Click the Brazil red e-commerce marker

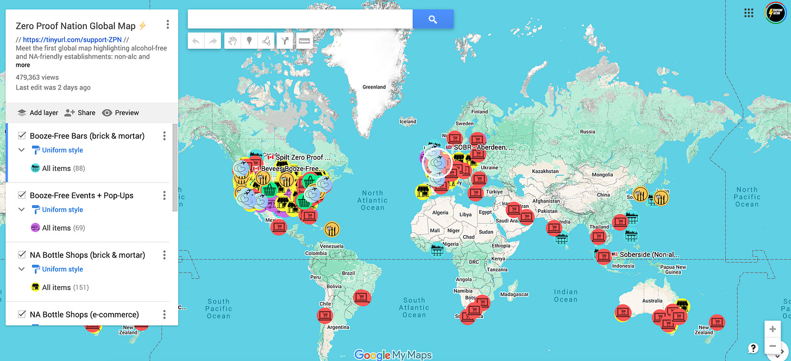tap(362, 297)
